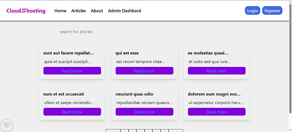This screenshot has width=292, height=132.
Task: Read more on "nesciunt quas odio"
Action: (144, 112)
